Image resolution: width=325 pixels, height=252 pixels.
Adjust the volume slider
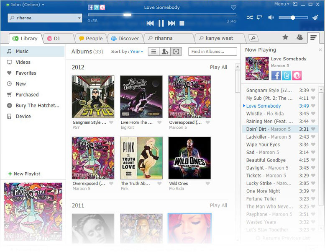293,18
